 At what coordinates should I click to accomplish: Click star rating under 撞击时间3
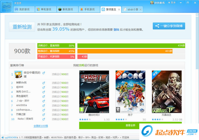click(x=85, y=119)
